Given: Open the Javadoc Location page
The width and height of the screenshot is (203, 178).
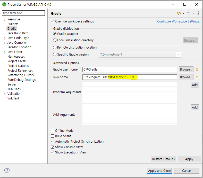Looking at the screenshot, I should pyautogui.click(x=19, y=47).
